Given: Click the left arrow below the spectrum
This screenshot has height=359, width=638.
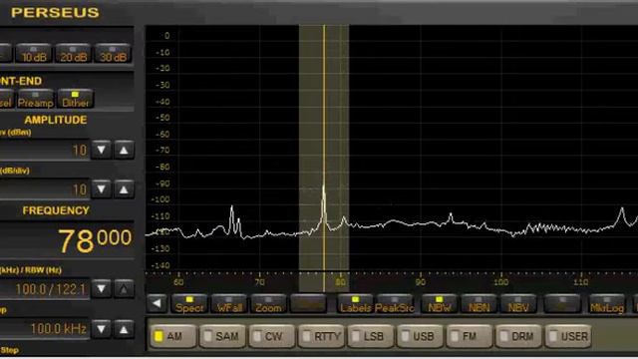Looking at the screenshot, I should coord(157,303).
